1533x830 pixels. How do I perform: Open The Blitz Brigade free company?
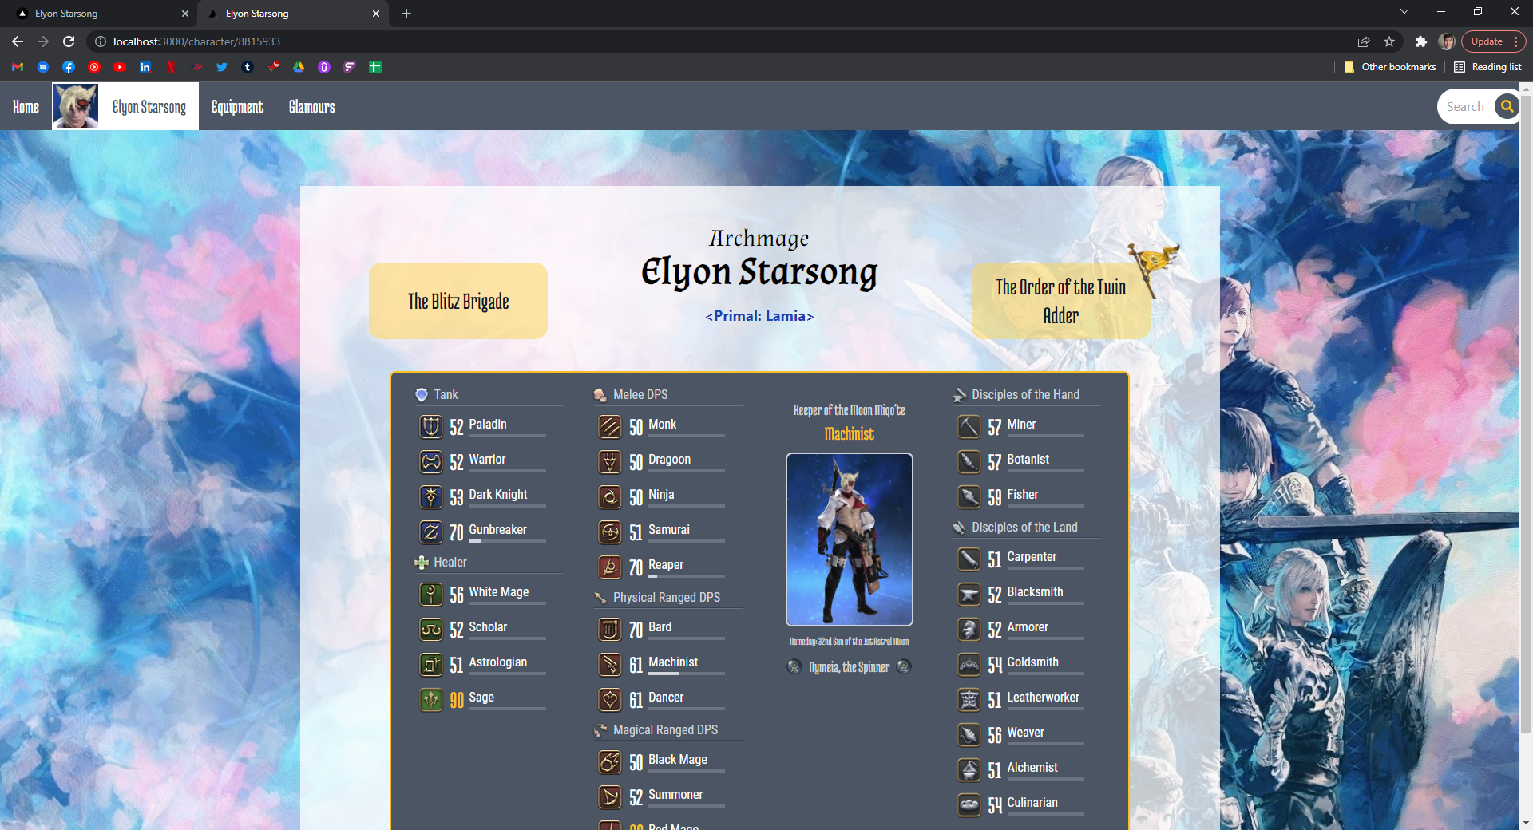coord(458,301)
